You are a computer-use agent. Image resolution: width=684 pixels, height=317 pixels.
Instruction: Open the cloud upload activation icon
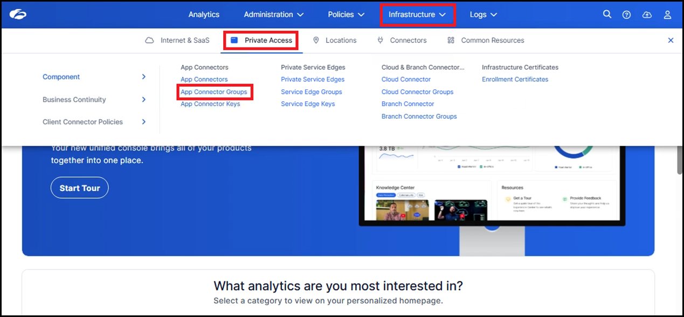[x=647, y=15]
